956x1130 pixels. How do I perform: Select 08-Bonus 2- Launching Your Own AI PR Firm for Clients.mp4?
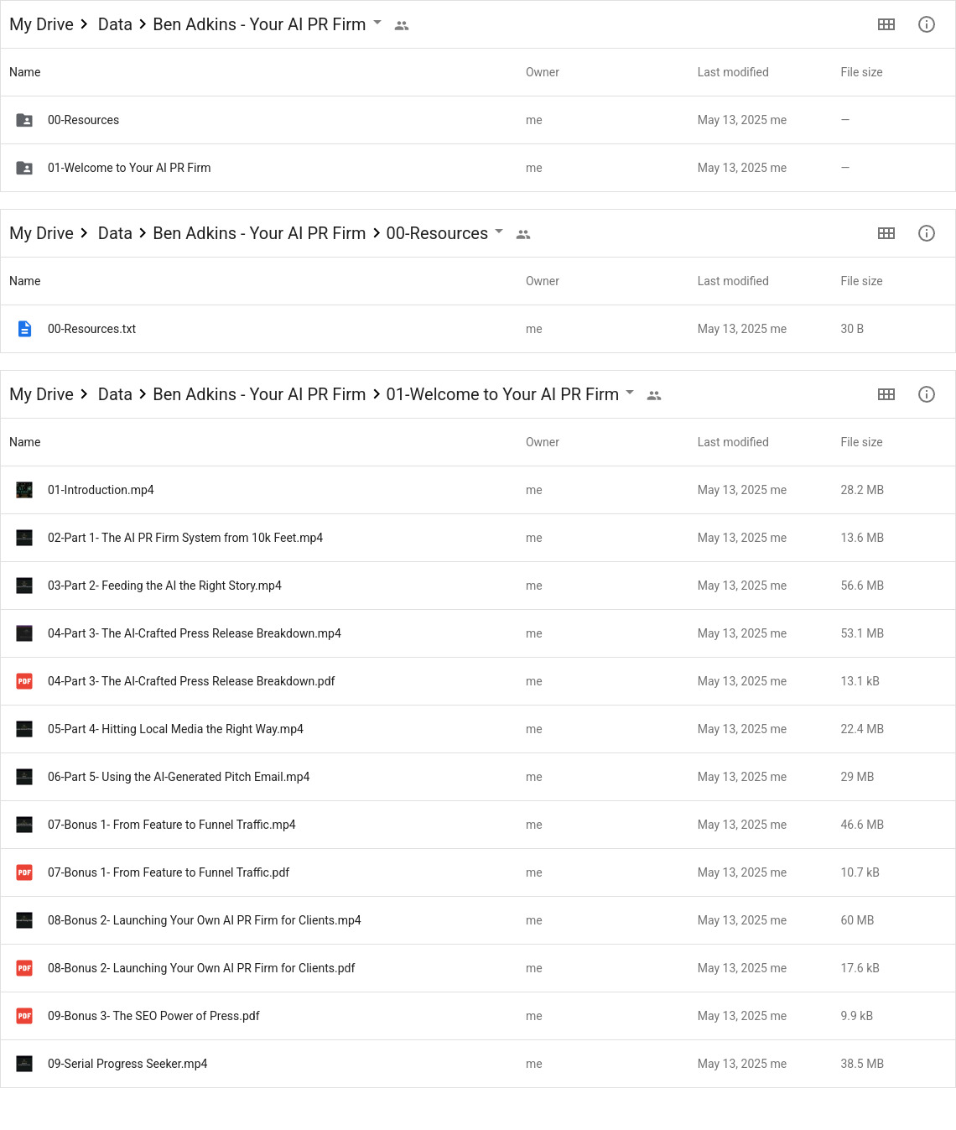(478, 920)
